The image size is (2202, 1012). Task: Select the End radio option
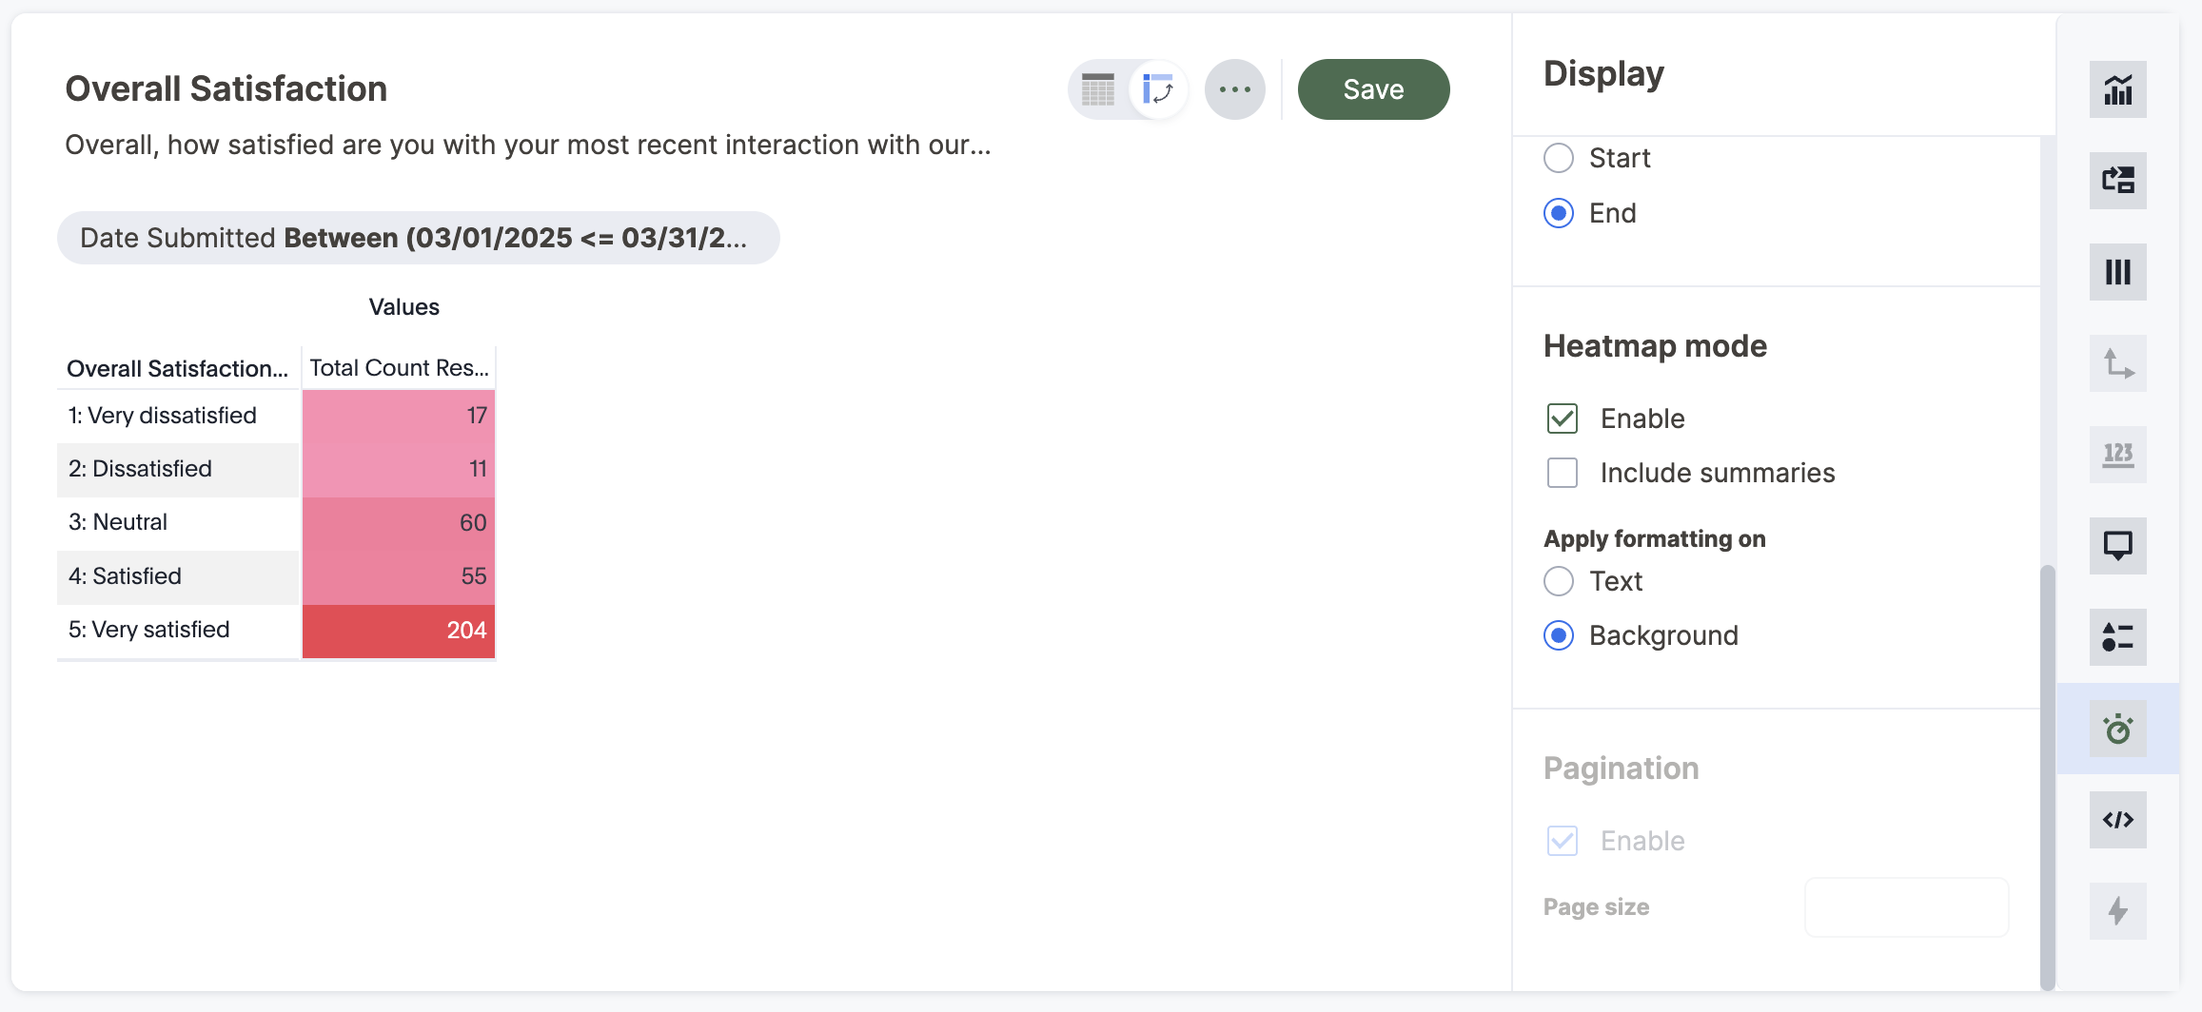tap(1559, 213)
